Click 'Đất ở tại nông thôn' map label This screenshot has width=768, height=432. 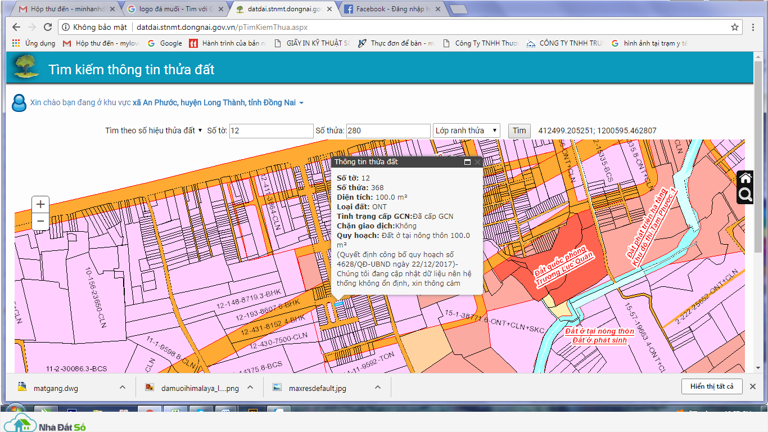pyautogui.click(x=599, y=331)
